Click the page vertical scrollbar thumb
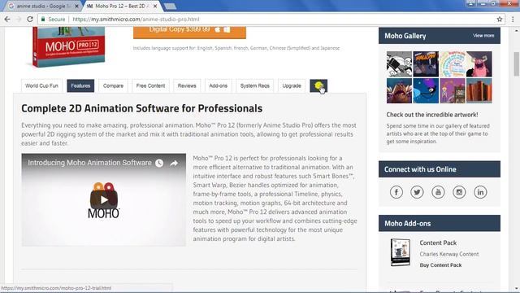 pyautogui.click(x=517, y=63)
